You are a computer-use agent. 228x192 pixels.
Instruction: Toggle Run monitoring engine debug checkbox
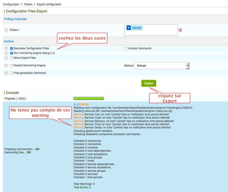point(12,53)
